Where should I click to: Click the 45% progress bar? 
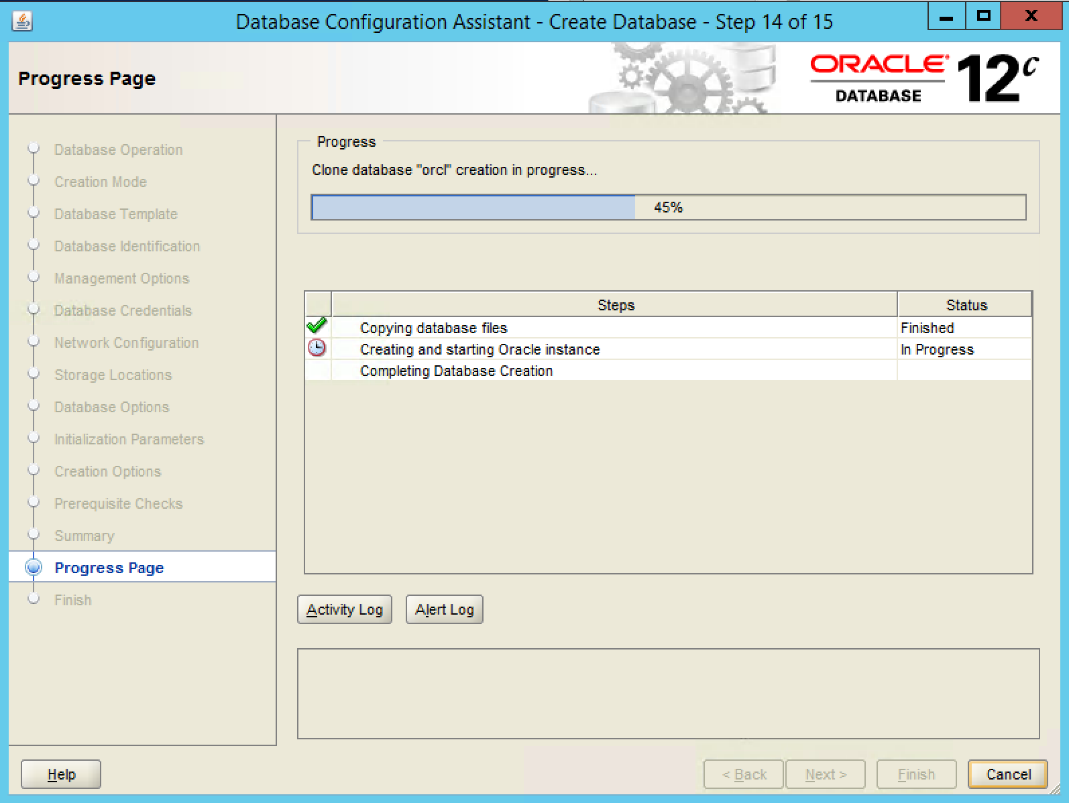click(669, 207)
